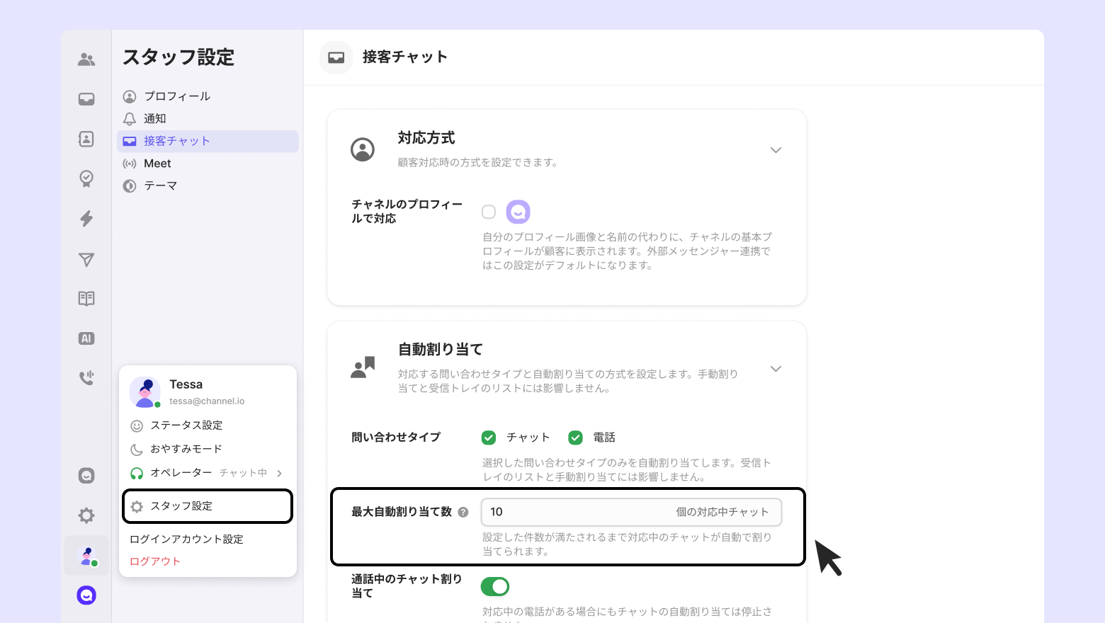This screenshot has width=1105, height=623.
Task: Click the square smiley icon above the gear
Action: pyautogui.click(x=86, y=476)
